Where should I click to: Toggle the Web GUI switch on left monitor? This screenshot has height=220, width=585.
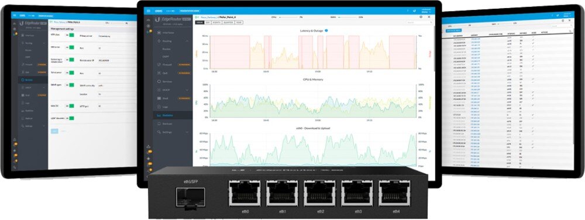(x=70, y=106)
